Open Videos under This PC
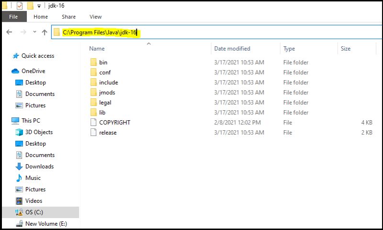This screenshot has width=383, height=230. 34,200
